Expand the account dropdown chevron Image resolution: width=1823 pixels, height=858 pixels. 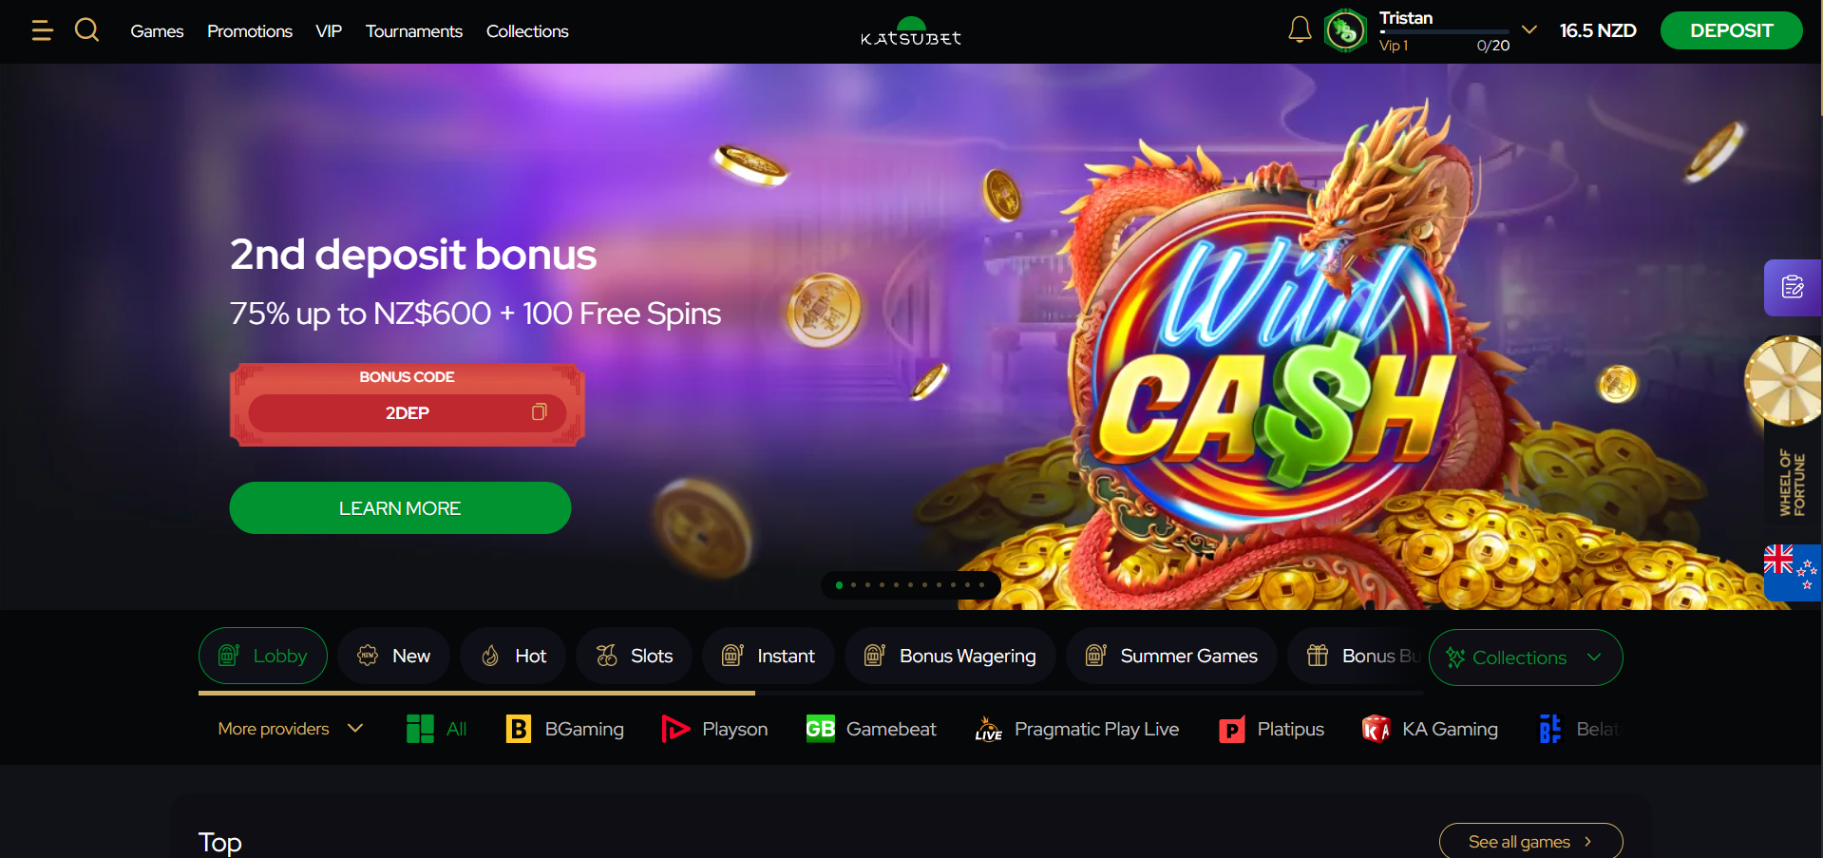tap(1529, 29)
